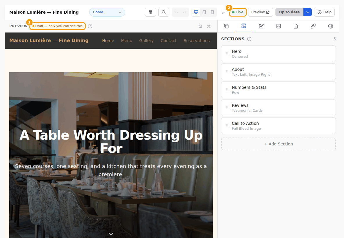The image size is (344, 238).
Task: Click the Add Section button
Action: click(x=278, y=144)
